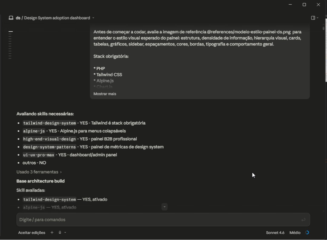Click the Base architecture build heading

pyautogui.click(x=40, y=181)
